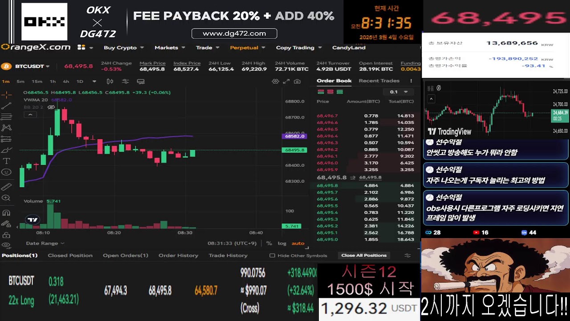Image resolution: width=570 pixels, height=321 pixels.
Task: Open the Trade History tab
Action: tap(228, 255)
